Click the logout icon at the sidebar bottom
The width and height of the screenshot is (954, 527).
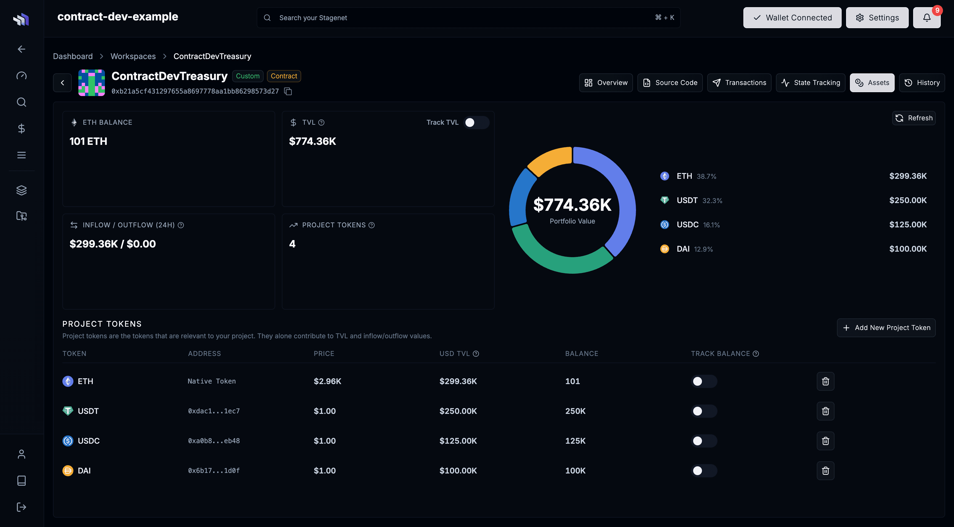click(x=21, y=507)
